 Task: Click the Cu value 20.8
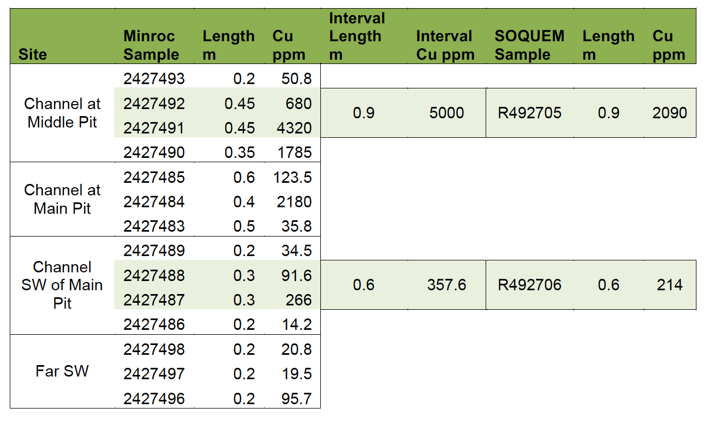(296, 349)
